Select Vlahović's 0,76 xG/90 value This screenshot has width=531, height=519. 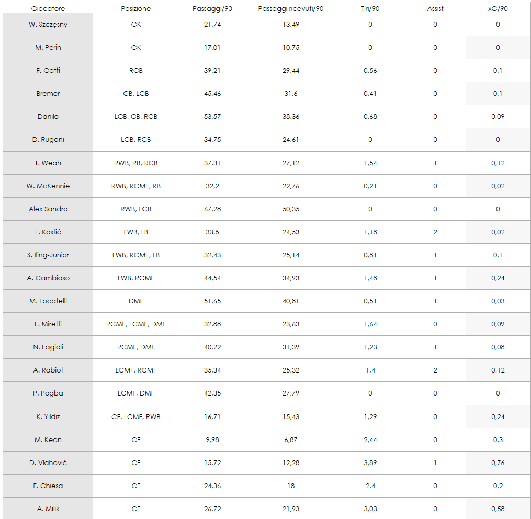[498, 463]
